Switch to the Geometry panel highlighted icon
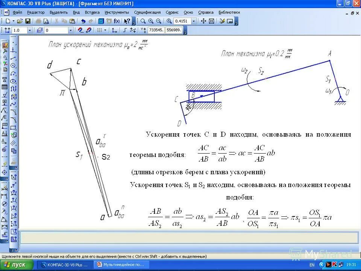Image resolution: width=361 pixels, height=271 pixels. coord(5,45)
